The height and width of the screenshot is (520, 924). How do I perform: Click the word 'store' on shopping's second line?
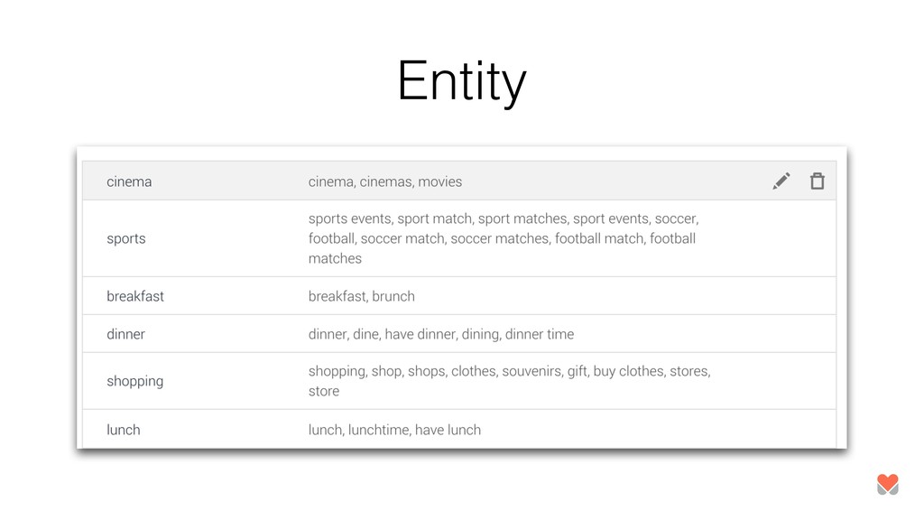tap(324, 392)
